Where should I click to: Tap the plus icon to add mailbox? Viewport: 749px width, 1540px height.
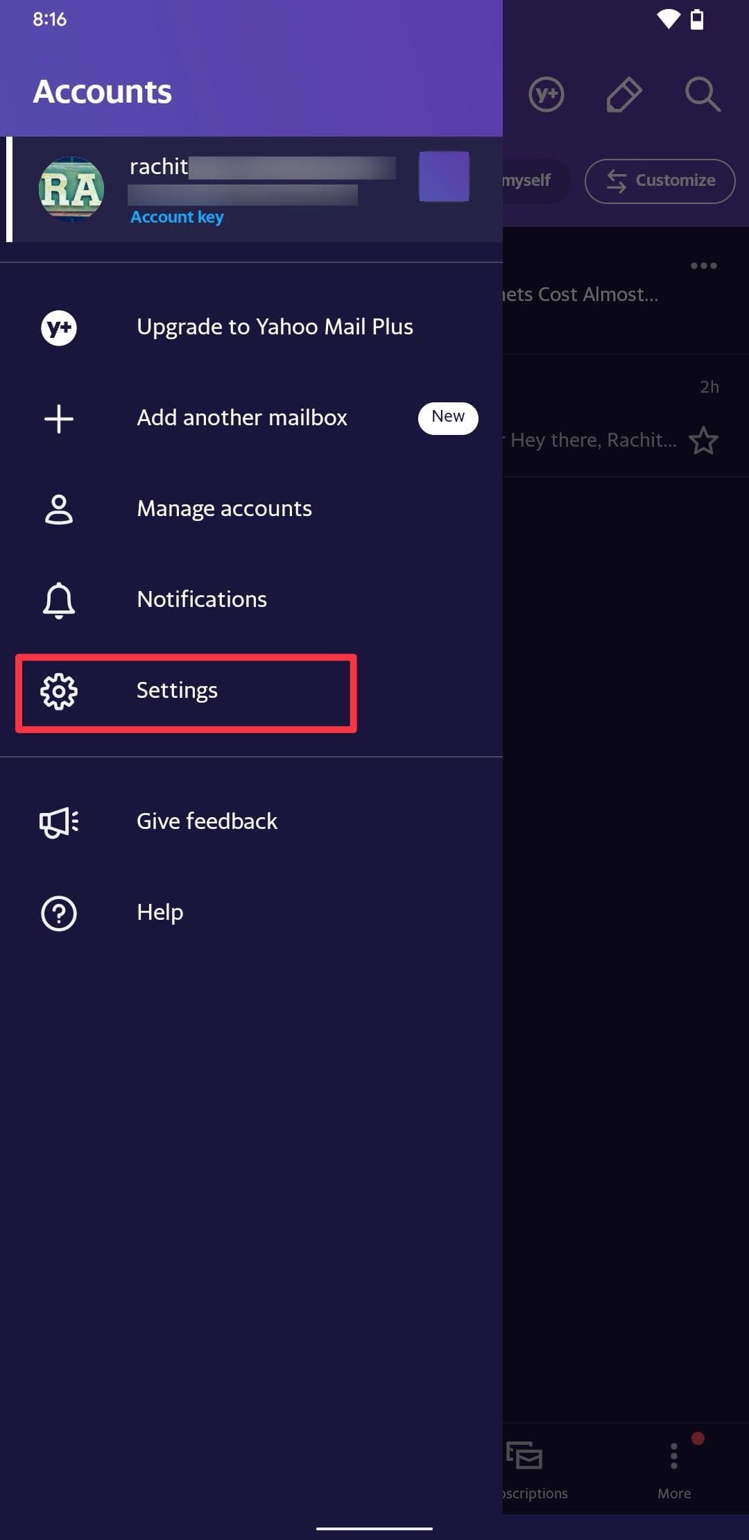coord(59,419)
